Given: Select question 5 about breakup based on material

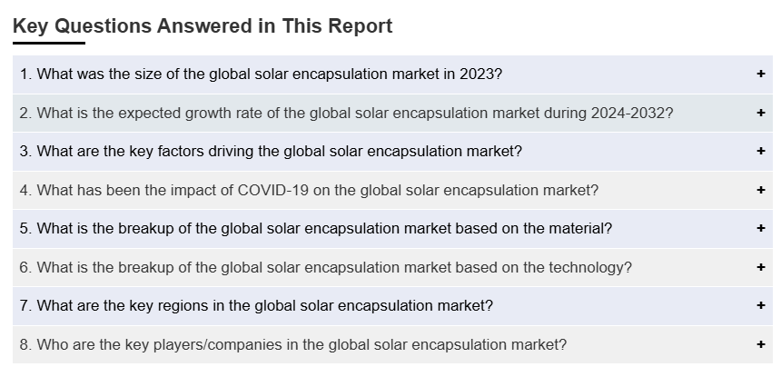Looking at the screenshot, I should (315, 229).
